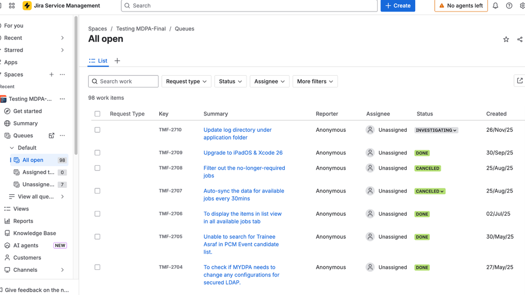Check the box for TMF-2706
This screenshot has width=525, height=295.
point(97,214)
